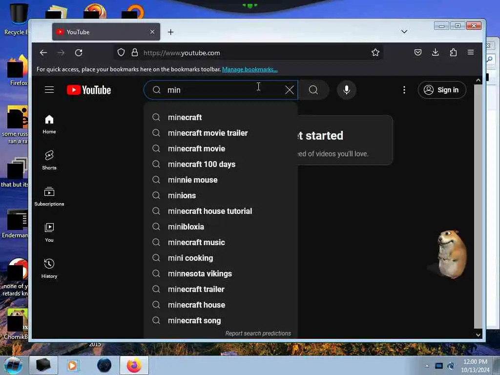Choose suggestion "minions"
The image size is (500, 375).
coord(221,195)
